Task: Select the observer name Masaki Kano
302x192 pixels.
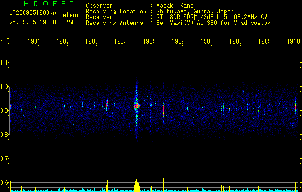Action: click(x=175, y=6)
